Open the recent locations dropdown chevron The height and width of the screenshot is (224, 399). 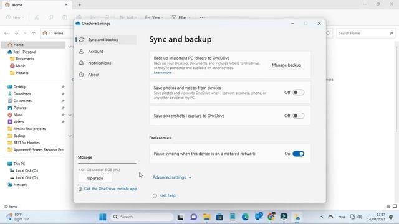[25, 33]
